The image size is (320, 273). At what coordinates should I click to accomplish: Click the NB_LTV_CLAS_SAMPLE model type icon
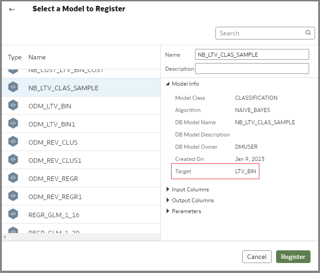13,87
